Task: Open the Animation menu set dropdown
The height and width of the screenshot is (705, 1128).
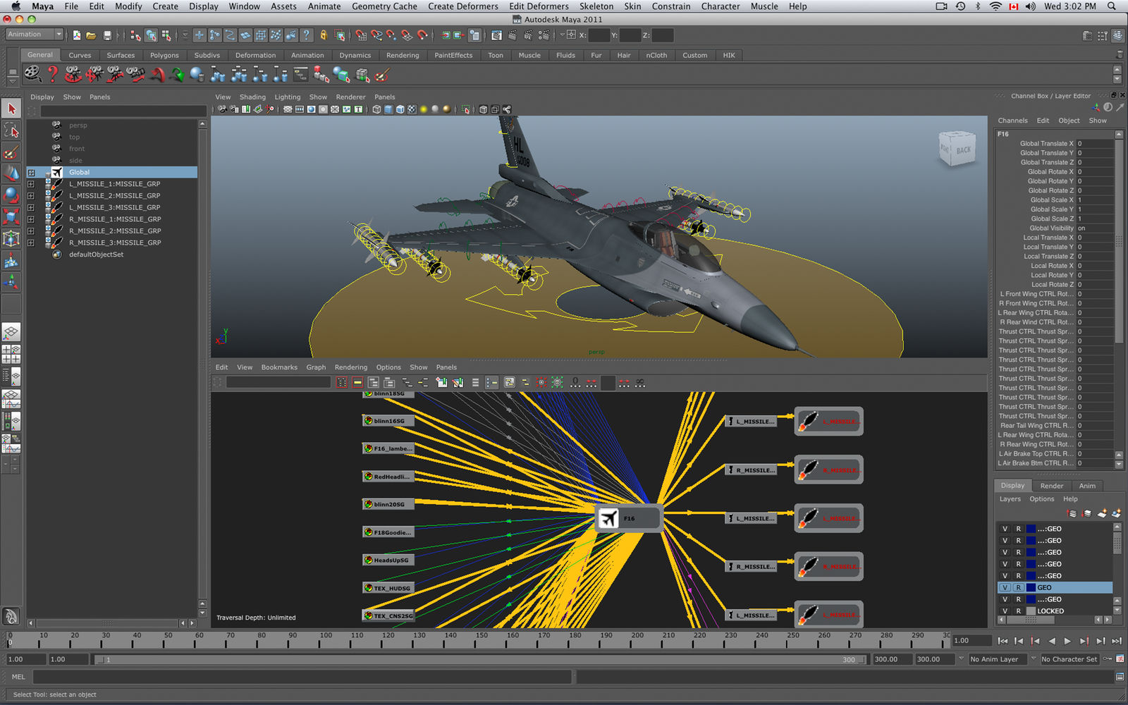Action: [35, 35]
